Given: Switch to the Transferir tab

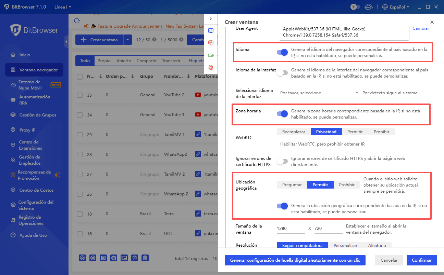Looking at the screenshot, I should click(x=171, y=61).
